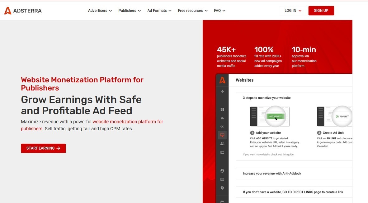Click the profile account circle sidebar icon
The image size is (368, 203).
click(222, 171)
